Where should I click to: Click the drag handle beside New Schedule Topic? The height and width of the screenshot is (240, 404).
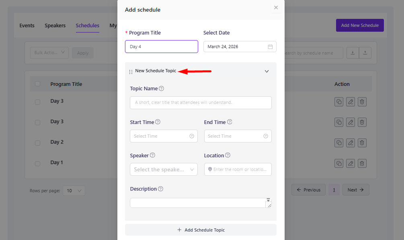(131, 72)
